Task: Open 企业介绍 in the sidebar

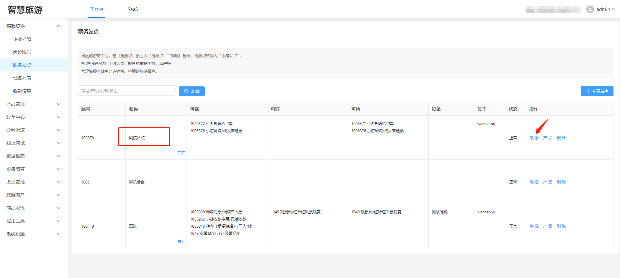Action: (22, 39)
